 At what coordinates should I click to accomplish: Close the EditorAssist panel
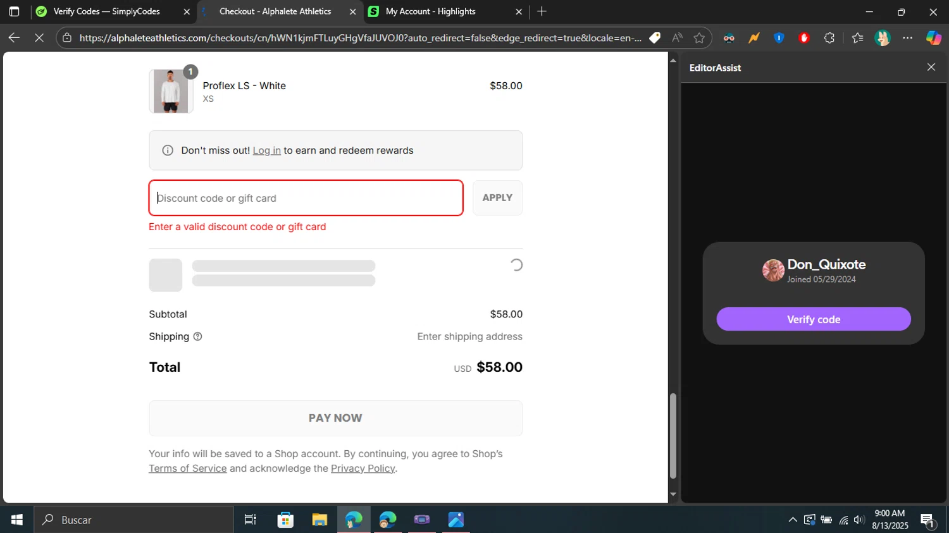(x=931, y=67)
